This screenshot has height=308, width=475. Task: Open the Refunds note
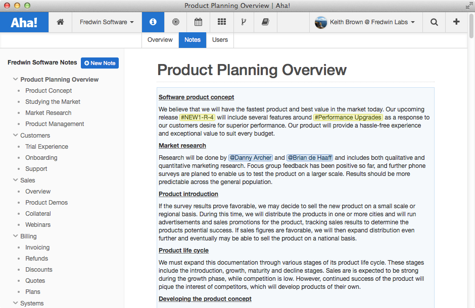(x=37, y=259)
